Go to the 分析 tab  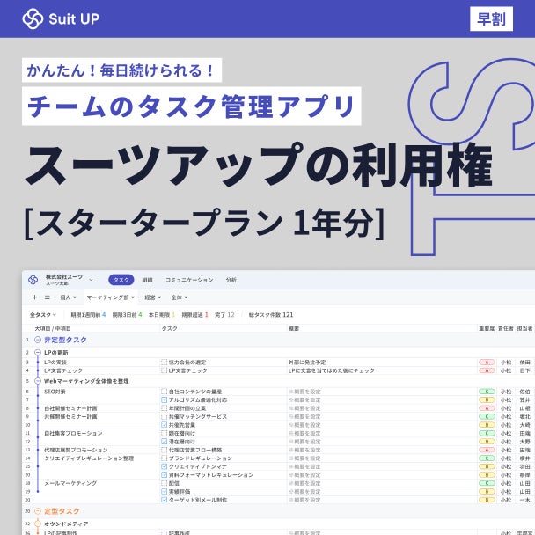coord(231,280)
